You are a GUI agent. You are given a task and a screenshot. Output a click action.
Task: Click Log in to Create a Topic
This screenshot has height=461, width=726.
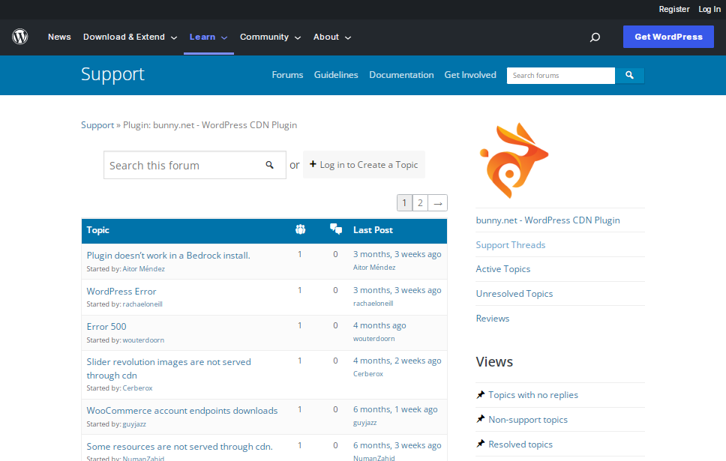(x=364, y=165)
